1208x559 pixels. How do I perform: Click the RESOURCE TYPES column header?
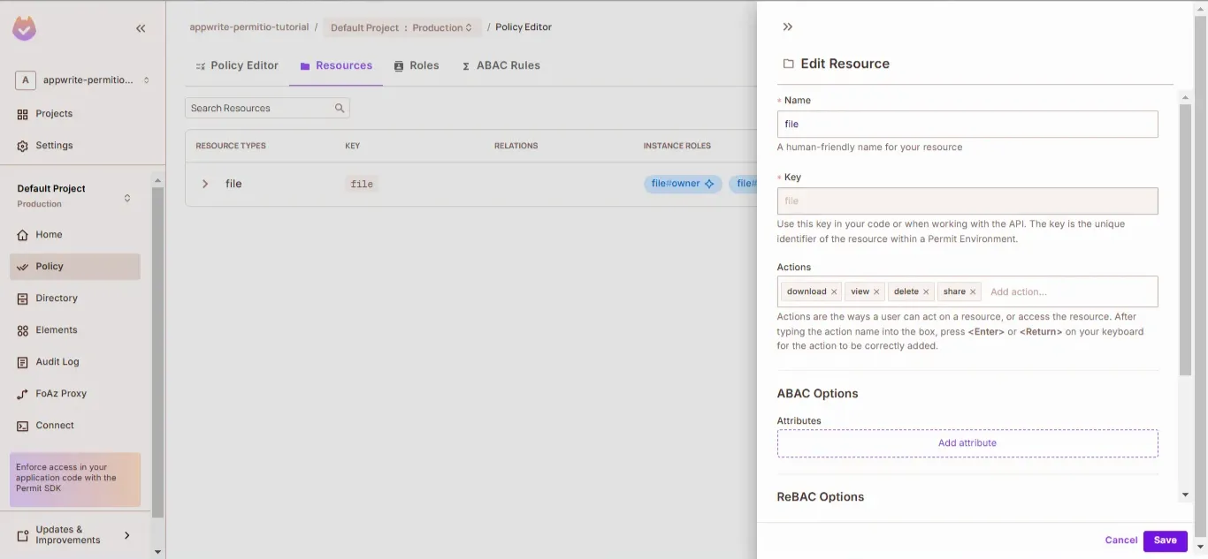[x=231, y=146]
